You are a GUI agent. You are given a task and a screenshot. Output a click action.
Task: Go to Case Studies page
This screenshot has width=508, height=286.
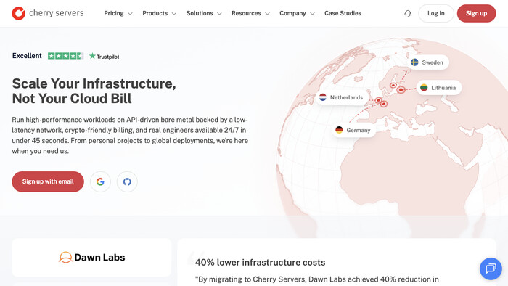pyautogui.click(x=343, y=13)
